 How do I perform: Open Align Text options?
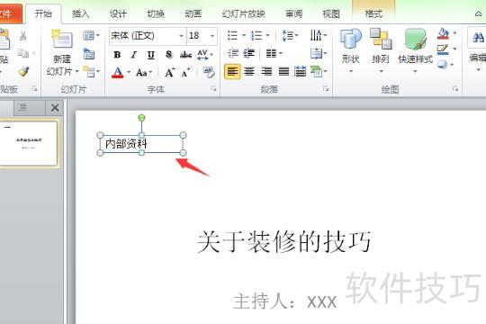(x=316, y=54)
